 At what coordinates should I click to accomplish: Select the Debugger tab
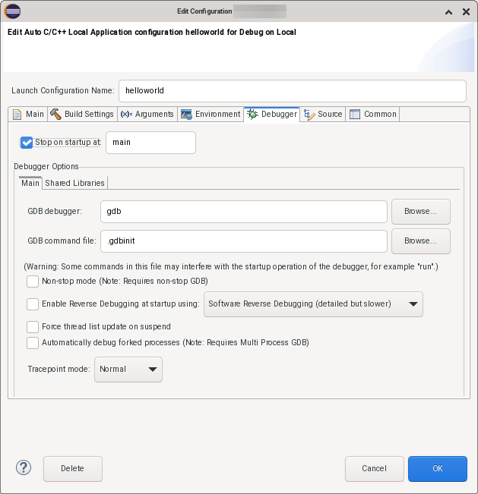point(272,114)
